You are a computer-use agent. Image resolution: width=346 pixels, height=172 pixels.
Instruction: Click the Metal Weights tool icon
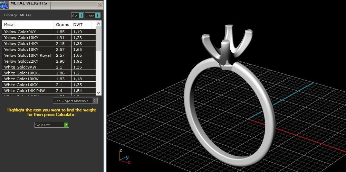[4, 4]
